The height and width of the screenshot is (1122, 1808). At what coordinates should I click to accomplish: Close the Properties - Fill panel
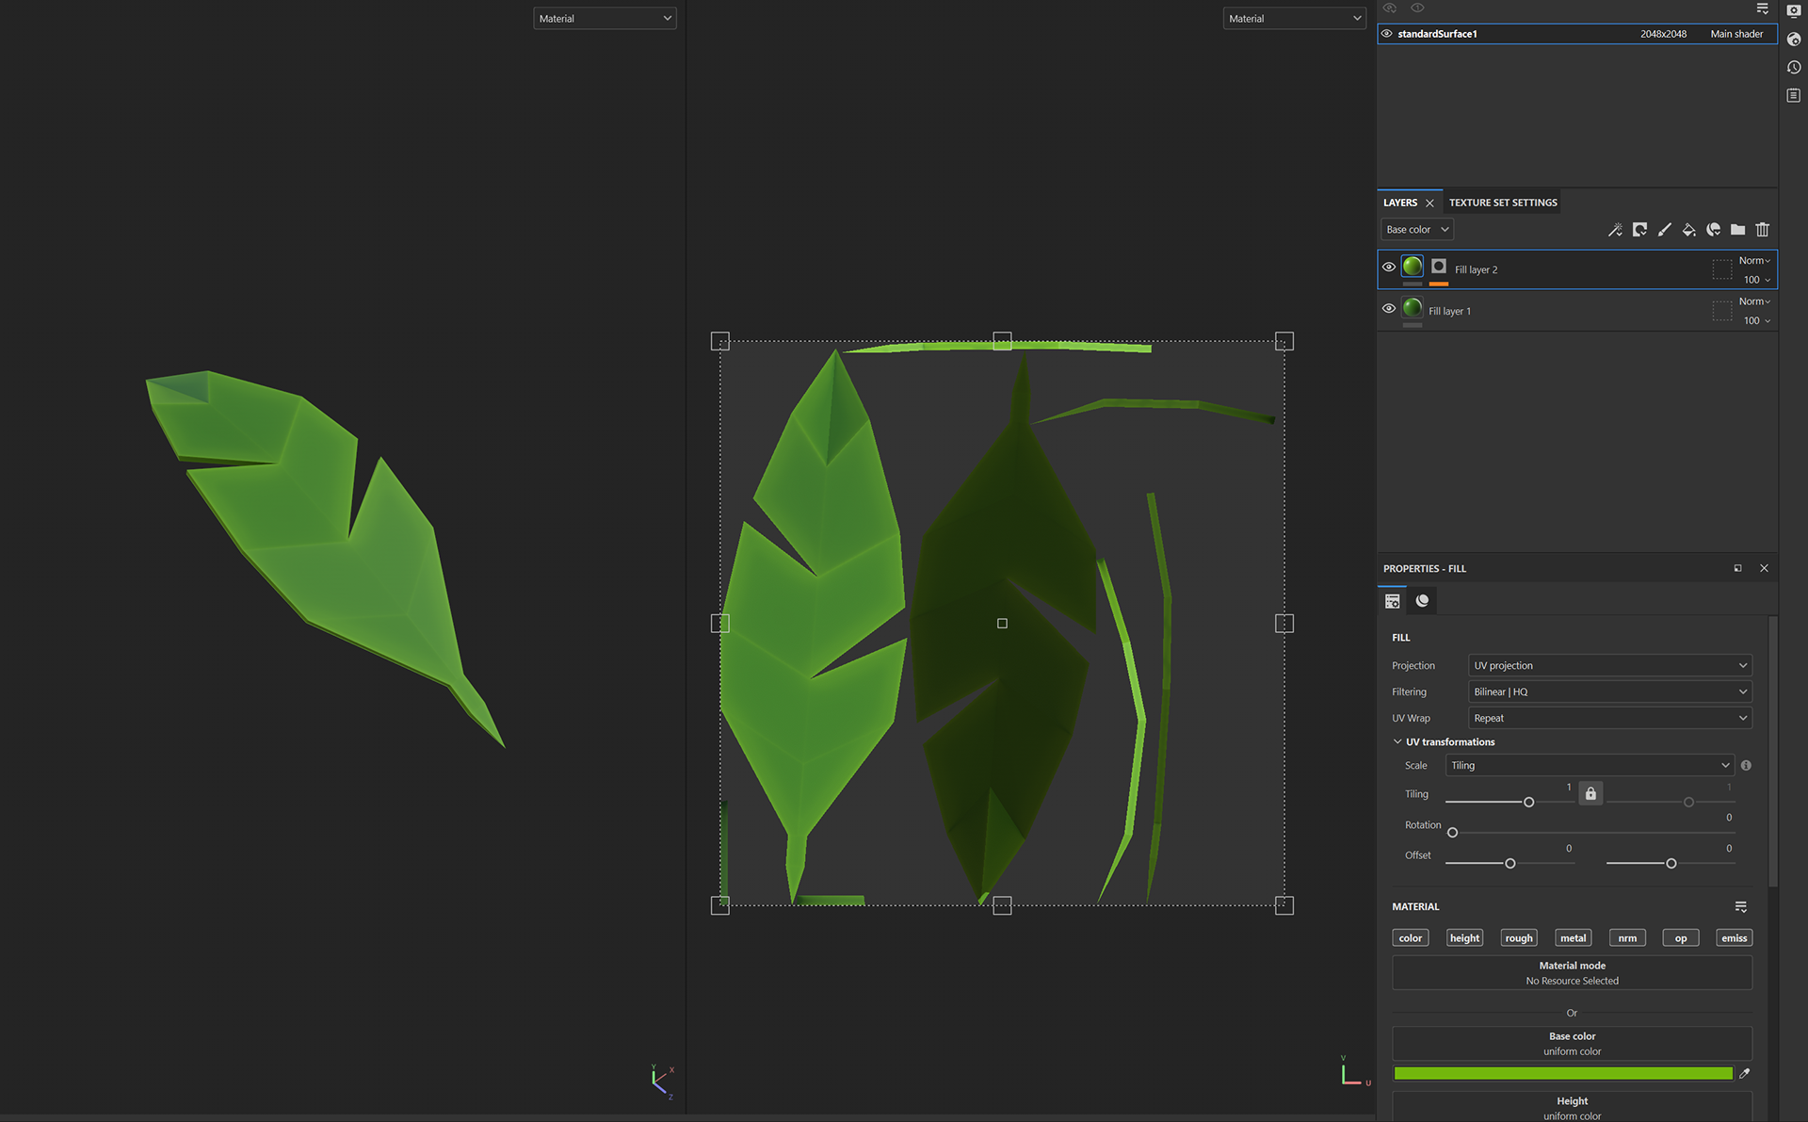click(x=1764, y=569)
